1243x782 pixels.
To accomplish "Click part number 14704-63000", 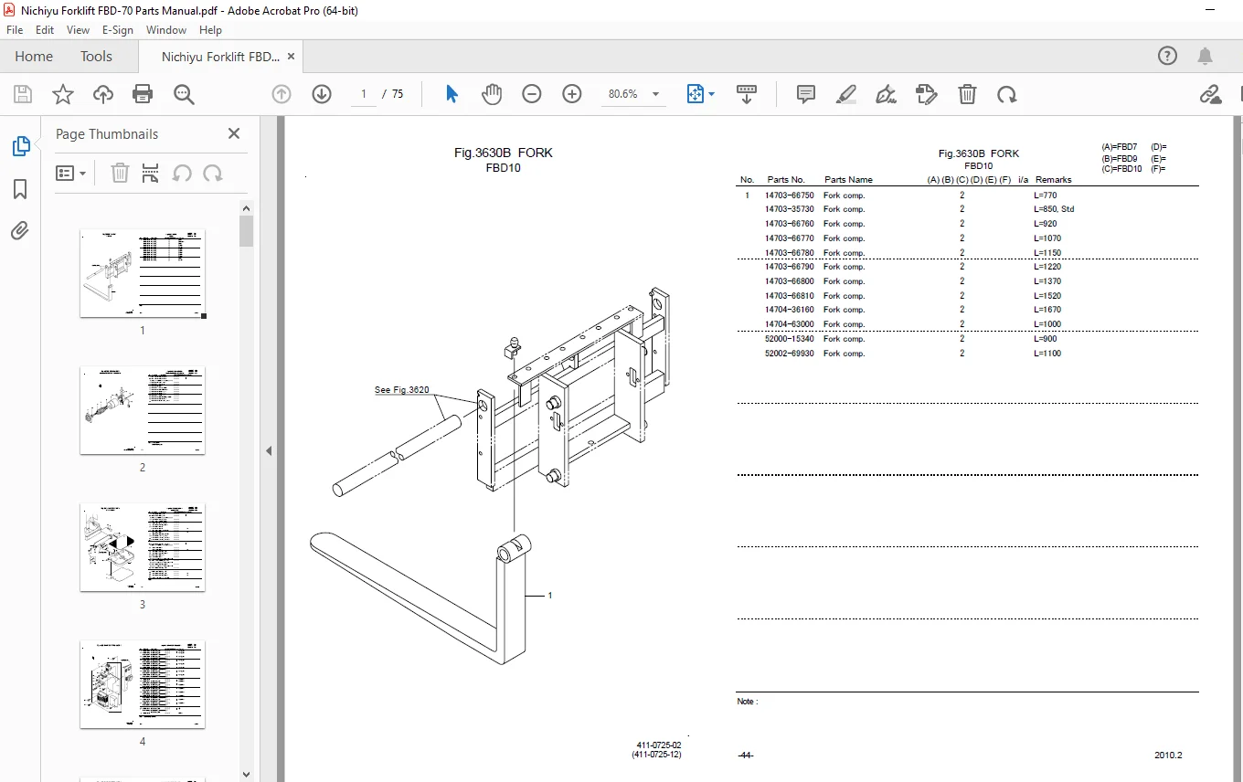I will click(x=790, y=324).
